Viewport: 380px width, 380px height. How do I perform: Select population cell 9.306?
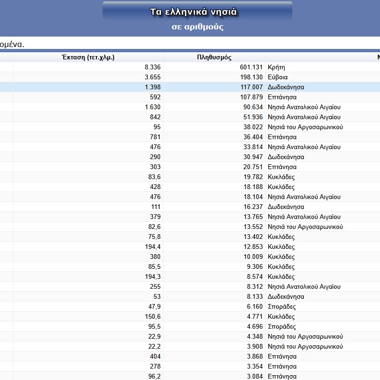tap(255, 266)
